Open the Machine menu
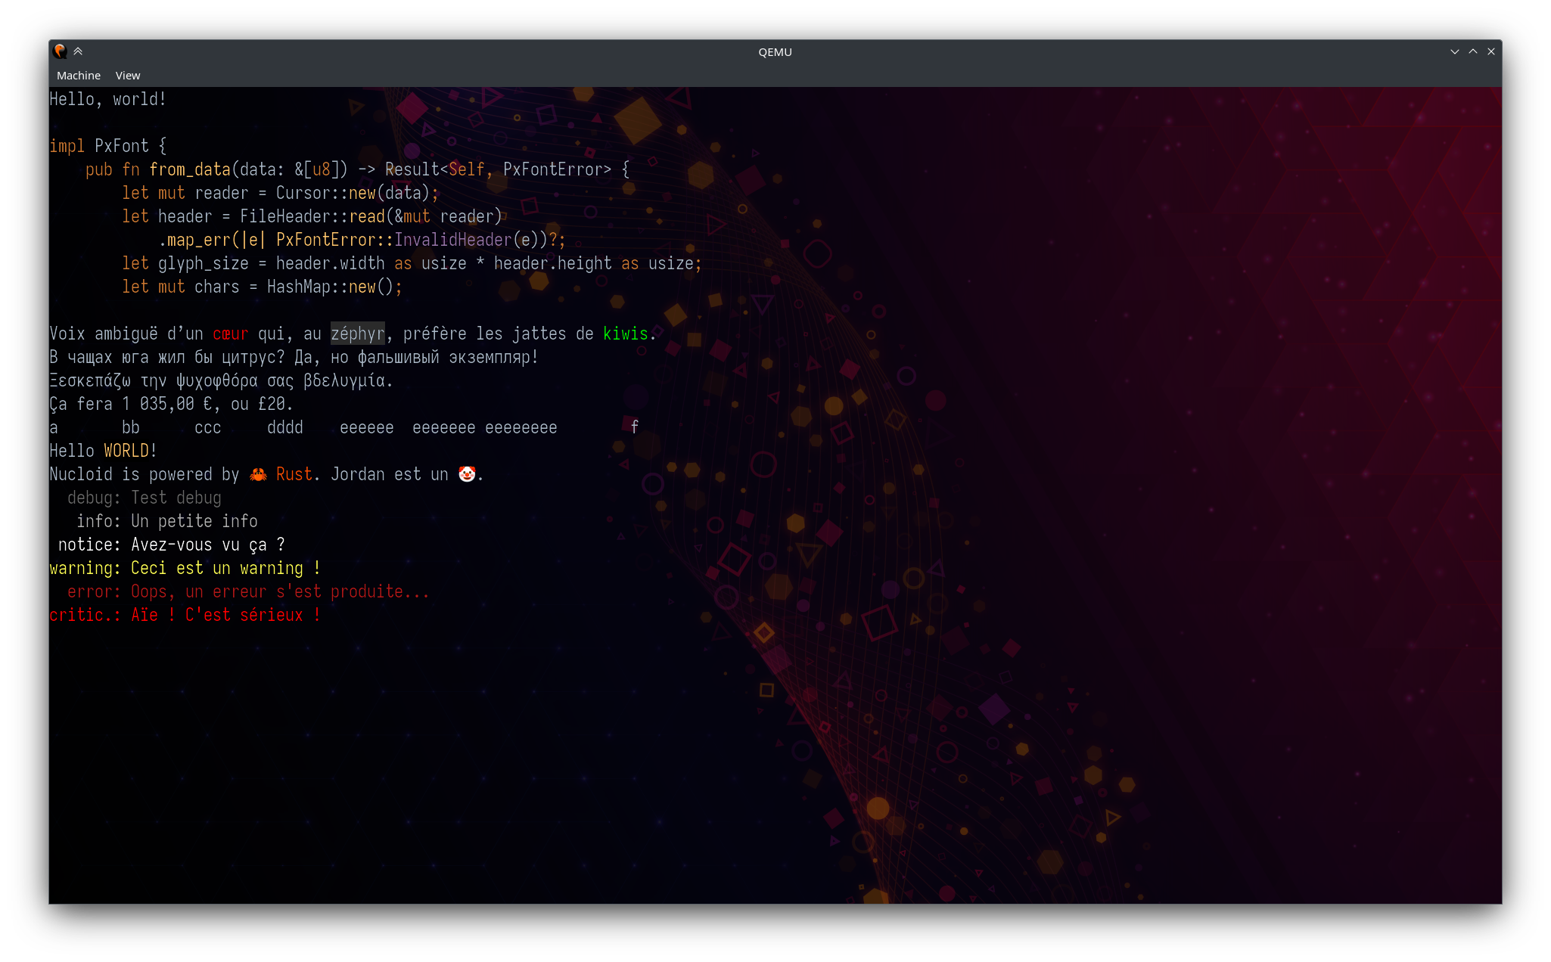The height and width of the screenshot is (962, 1551). (x=78, y=76)
